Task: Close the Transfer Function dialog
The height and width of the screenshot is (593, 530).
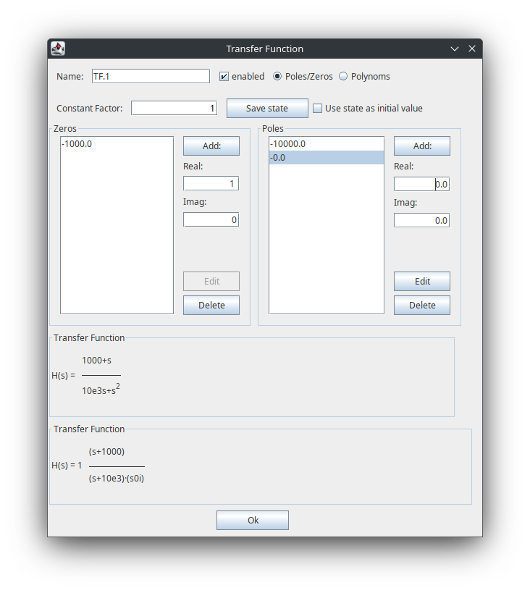Action: click(472, 49)
